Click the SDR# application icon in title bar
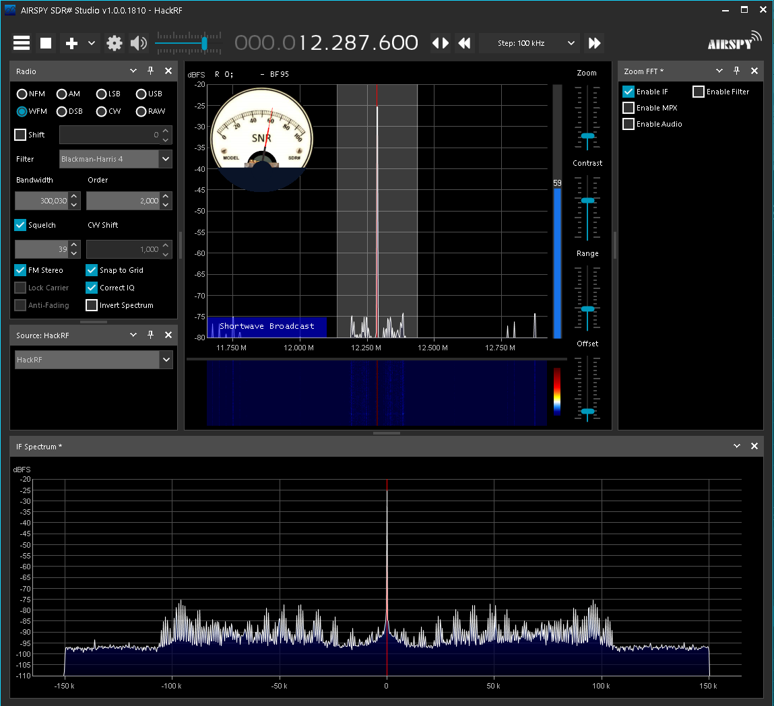 tap(10, 10)
